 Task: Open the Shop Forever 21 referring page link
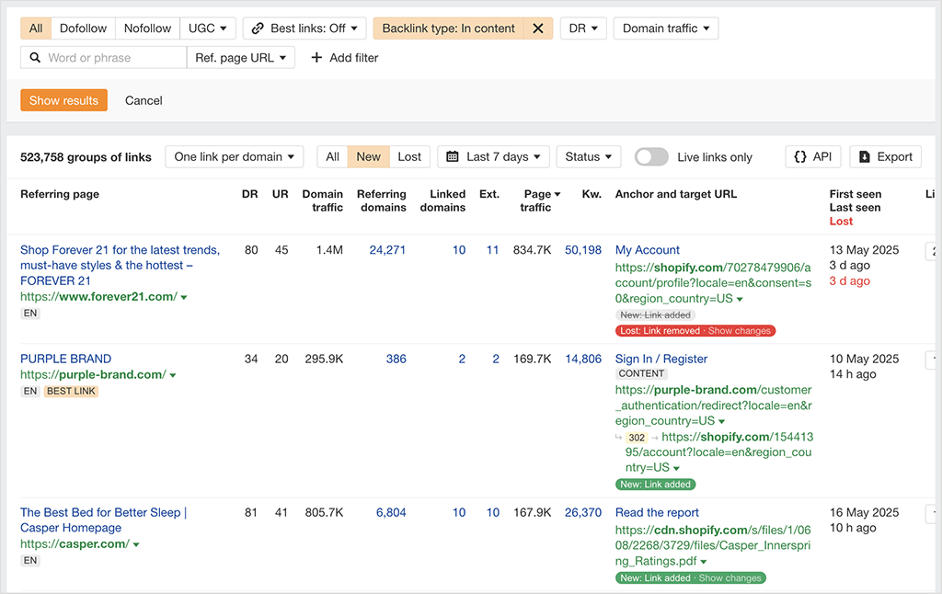121,266
